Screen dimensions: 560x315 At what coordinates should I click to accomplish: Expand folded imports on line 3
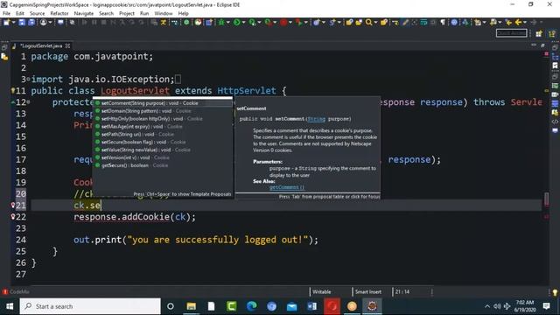coord(29,79)
